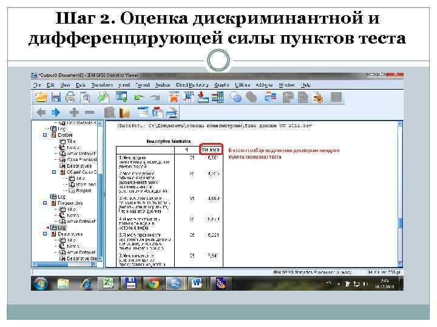Collapse the Explore node in outline

pos(45,135)
